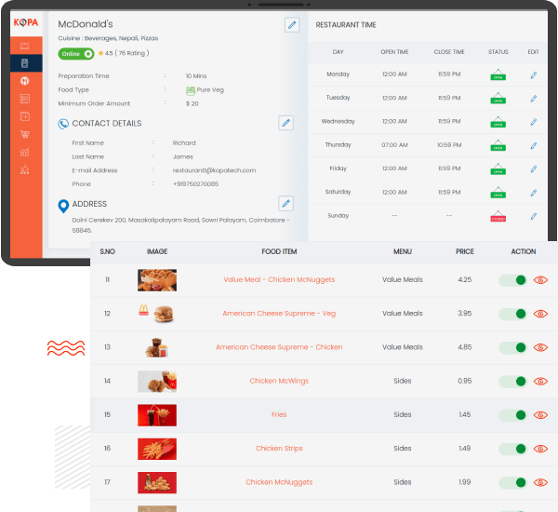Toggle availability for American Cheese Supreme - Chicken
The width and height of the screenshot is (558, 512).
512,347
